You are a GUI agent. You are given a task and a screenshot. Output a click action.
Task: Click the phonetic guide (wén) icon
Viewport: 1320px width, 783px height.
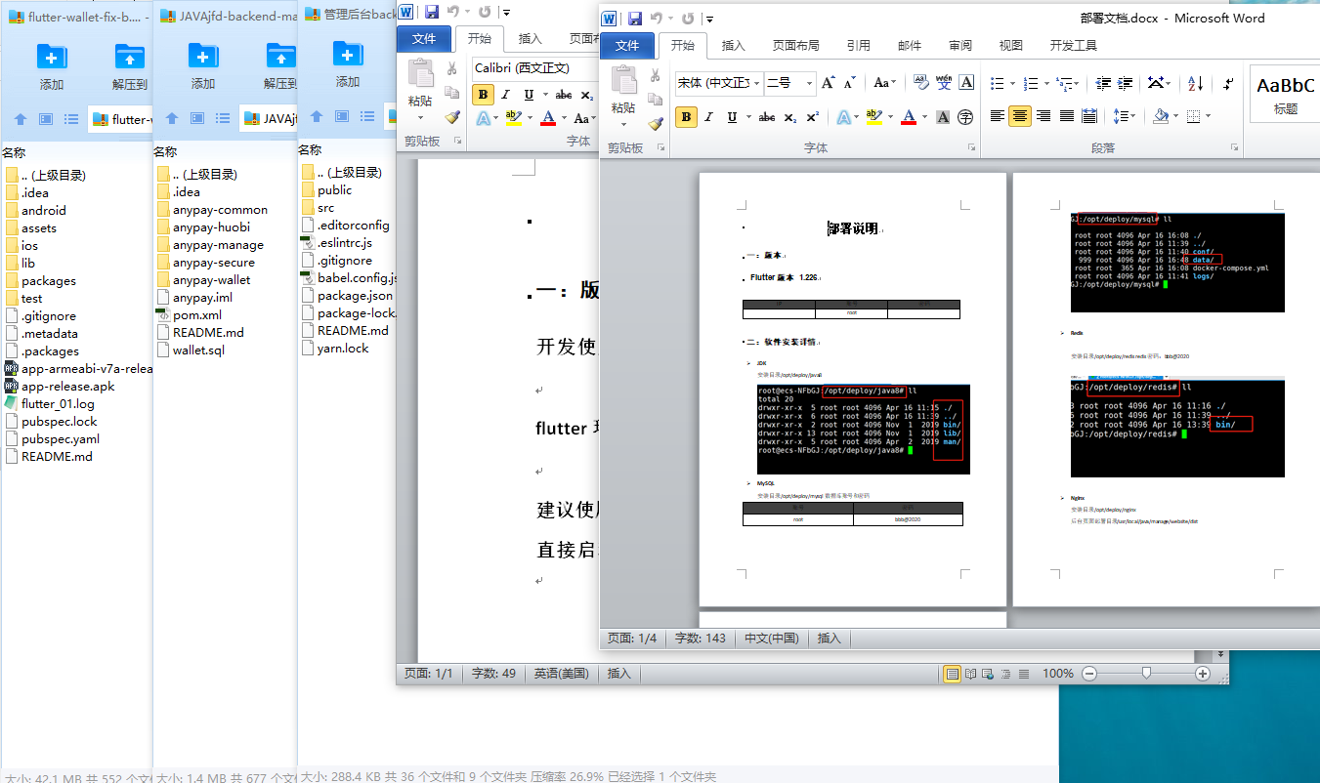coord(944,83)
